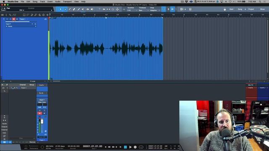Viewport: 269px width, 151px height.
Task: Click the Record transport button
Action: tap(135, 147)
